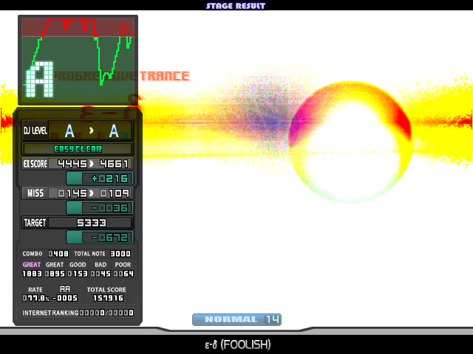Select new EX score 4661

114,164
